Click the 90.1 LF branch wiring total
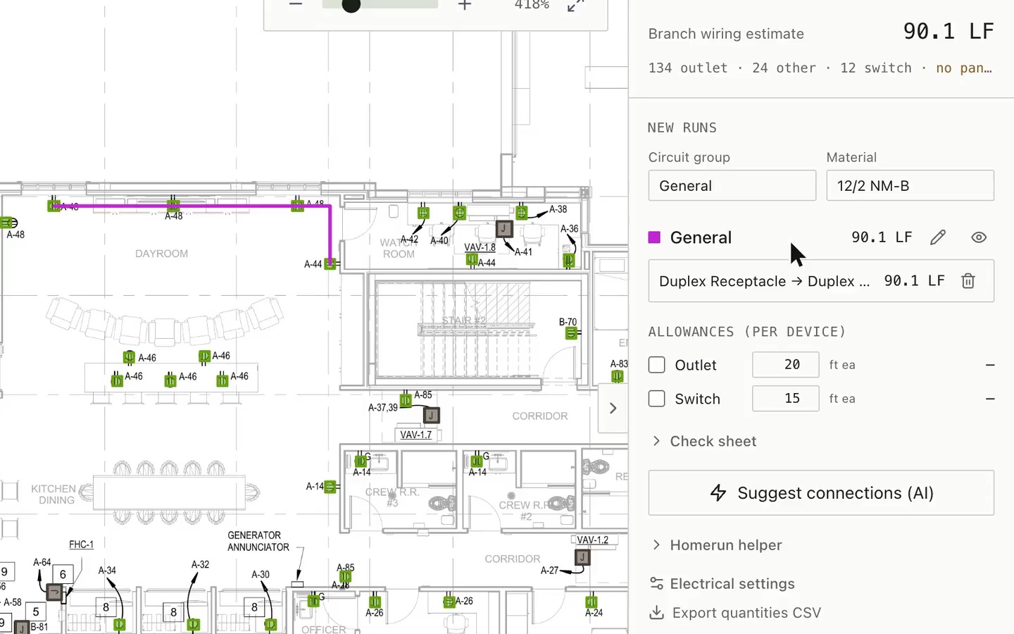This screenshot has height=634, width=1014. point(949,32)
